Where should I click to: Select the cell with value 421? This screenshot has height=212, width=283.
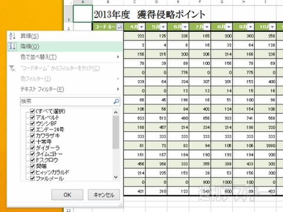[x=134, y=191]
